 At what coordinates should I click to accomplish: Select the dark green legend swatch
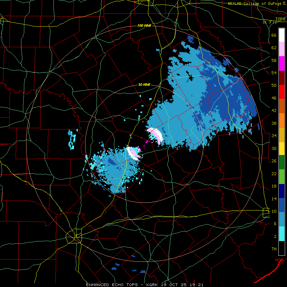point(282,162)
